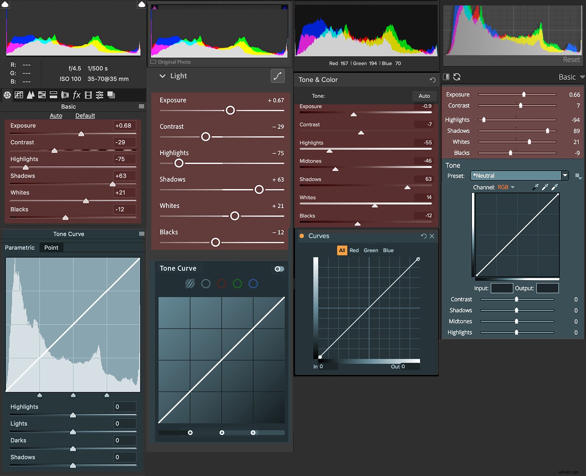Image resolution: width=586 pixels, height=476 pixels.
Task: Select the Tone Curve grid icon
Action: click(x=19, y=95)
